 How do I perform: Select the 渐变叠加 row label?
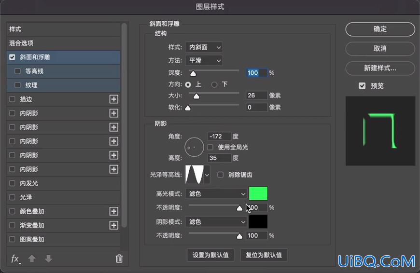tap(32, 225)
